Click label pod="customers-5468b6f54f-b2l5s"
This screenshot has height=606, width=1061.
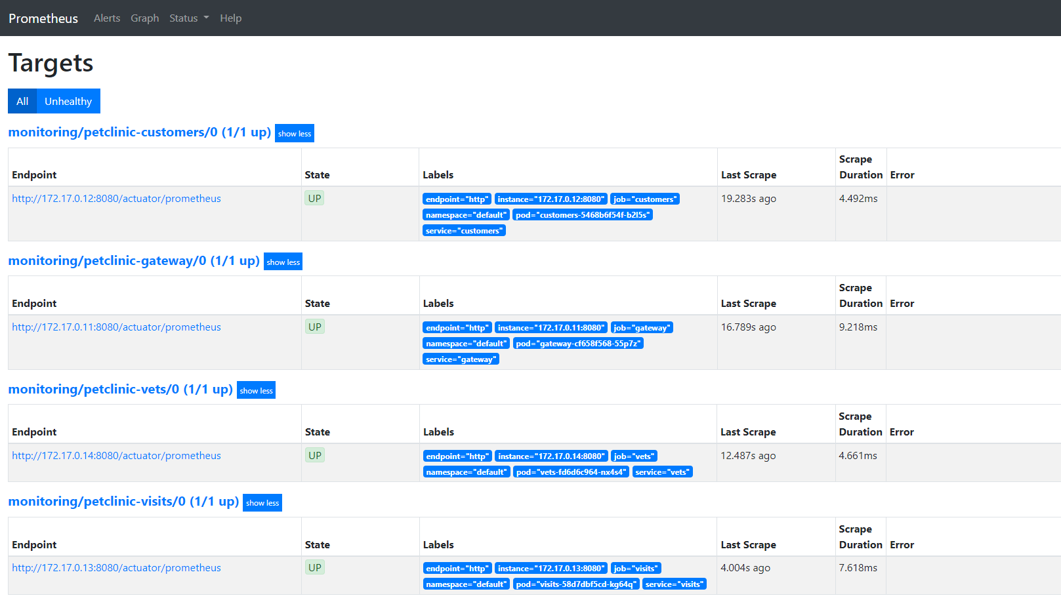click(583, 215)
